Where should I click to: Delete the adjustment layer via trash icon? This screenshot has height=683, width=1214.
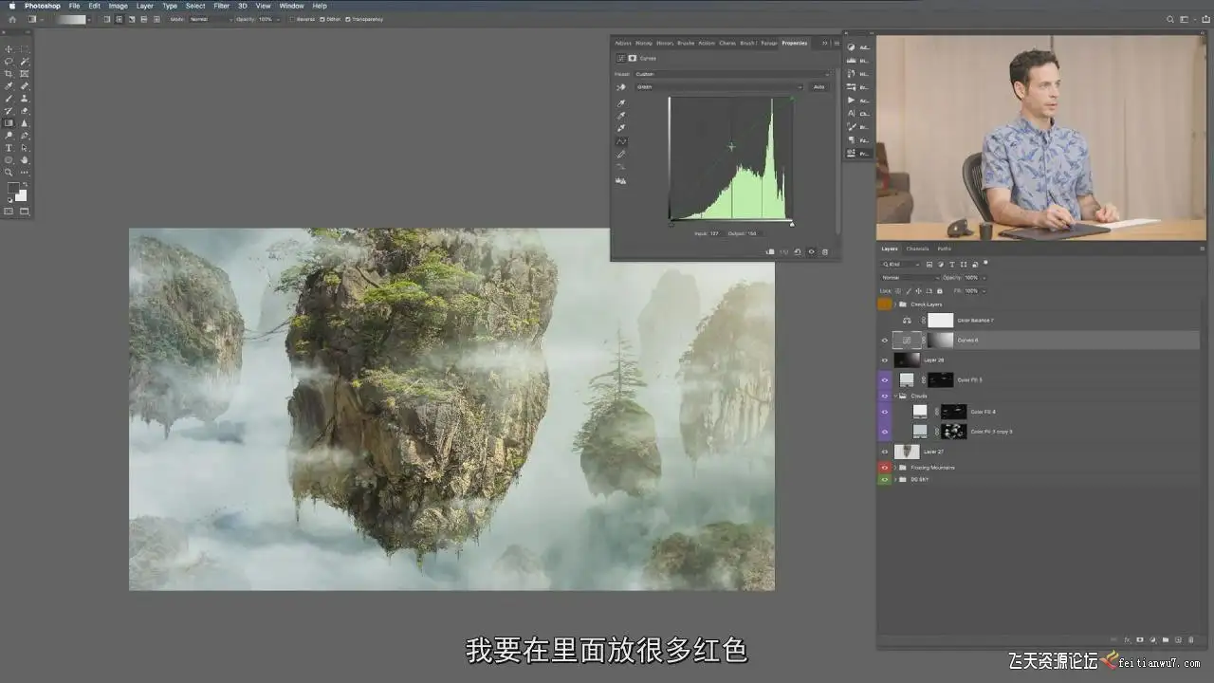coord(825,252)
